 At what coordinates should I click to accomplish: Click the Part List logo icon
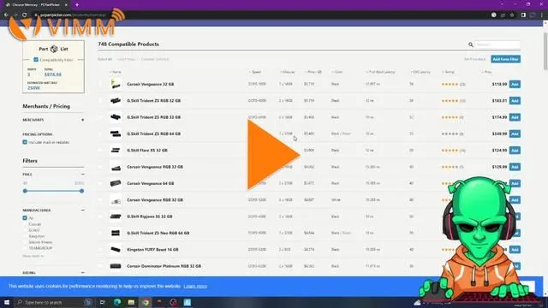point(54,49)
